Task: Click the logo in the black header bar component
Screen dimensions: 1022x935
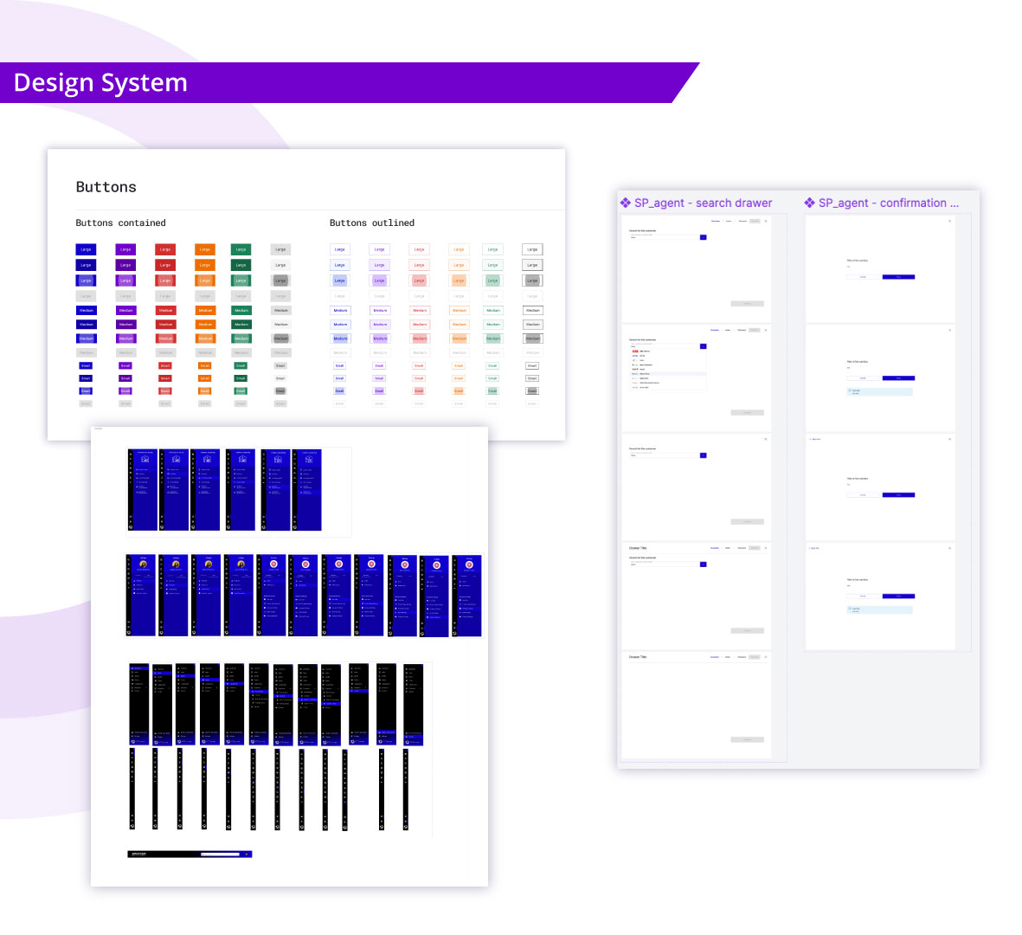Action: [138, 854]
